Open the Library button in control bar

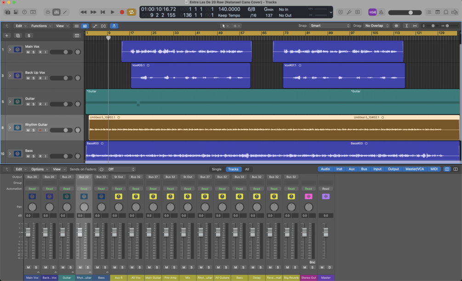pos(7,12)
